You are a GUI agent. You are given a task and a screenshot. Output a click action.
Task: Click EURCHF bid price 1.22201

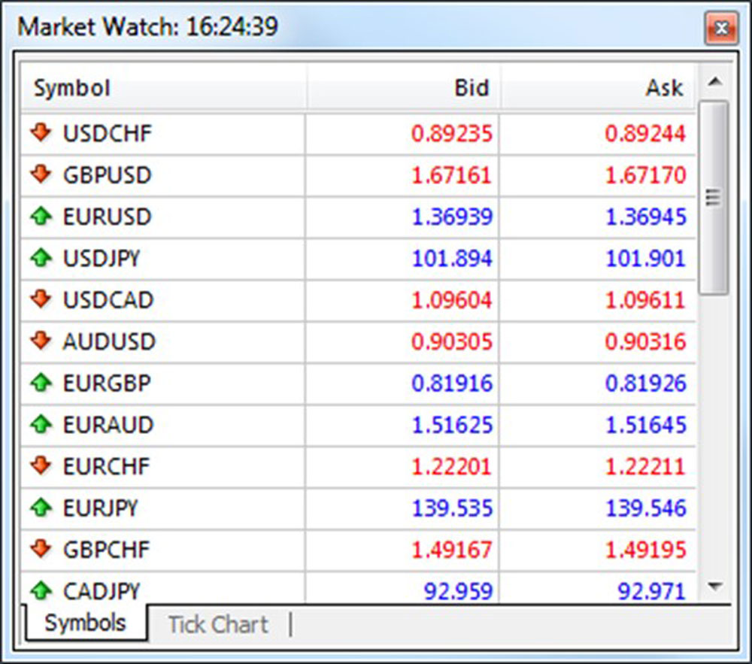[452, 467]
